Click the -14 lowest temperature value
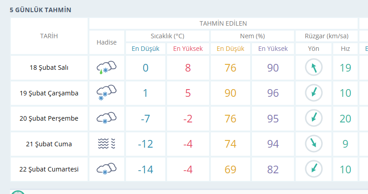This screenshot has height=194, width=368. (x=145, y=169)
